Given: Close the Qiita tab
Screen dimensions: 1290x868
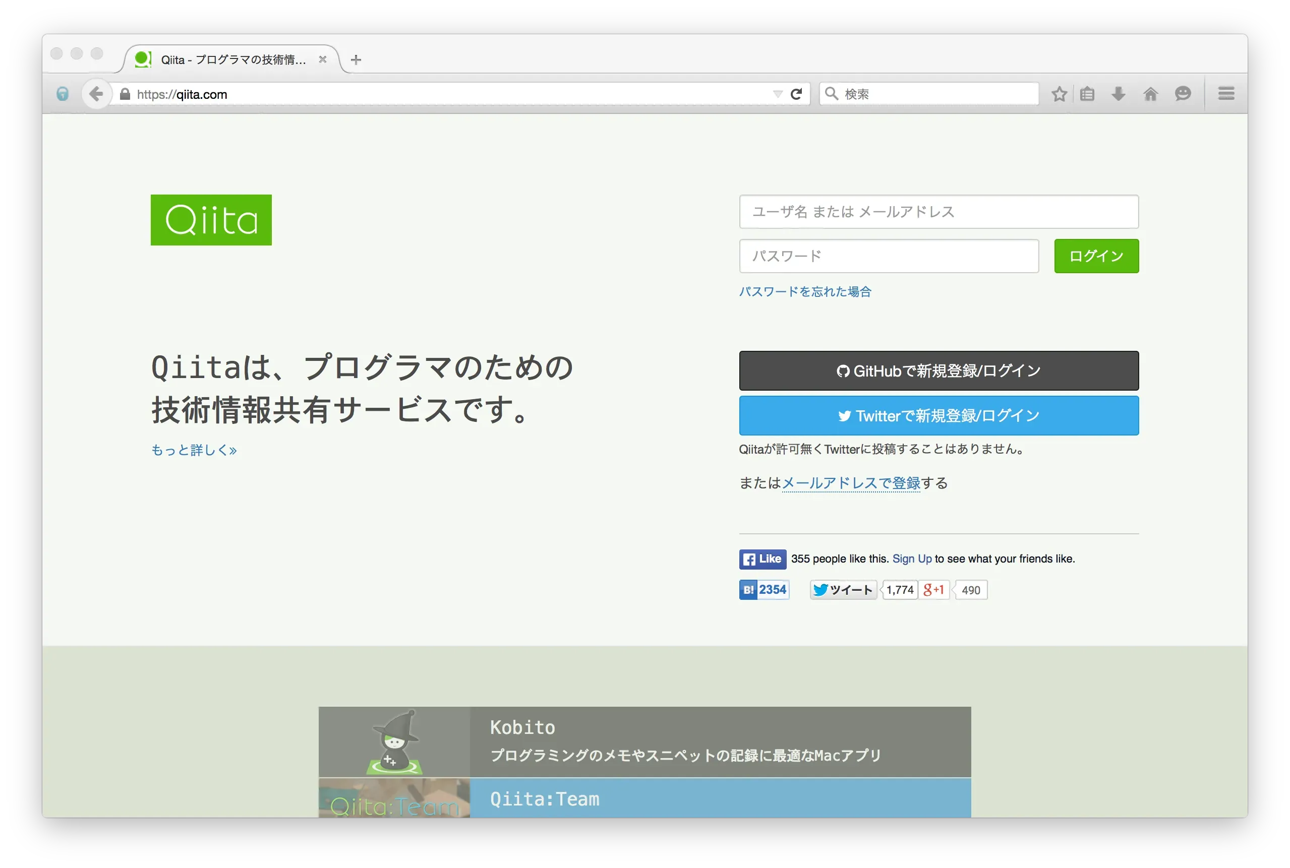Looking at the screenshot, I should tap(323, 59).
